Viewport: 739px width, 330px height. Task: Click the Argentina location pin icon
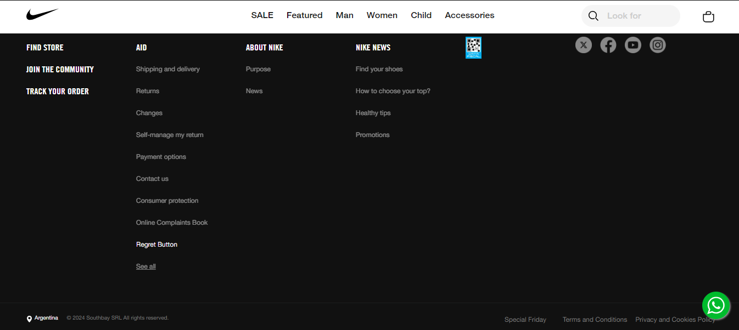[x=29, y=319]
